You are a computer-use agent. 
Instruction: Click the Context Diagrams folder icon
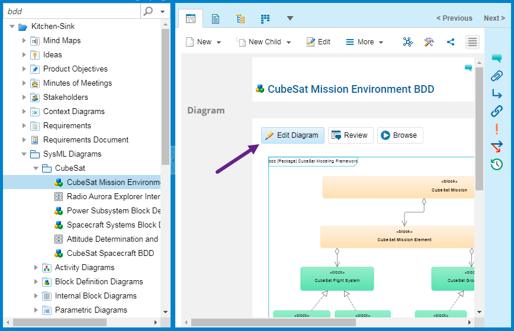pos(35,112)
